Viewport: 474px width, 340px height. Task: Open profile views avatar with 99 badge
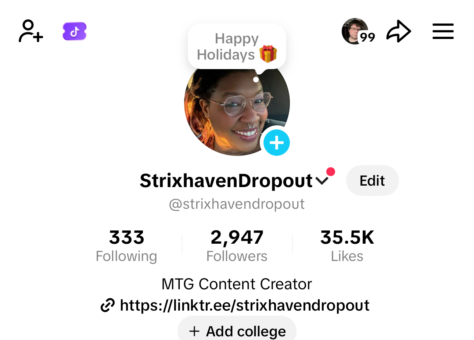(358, 31)
